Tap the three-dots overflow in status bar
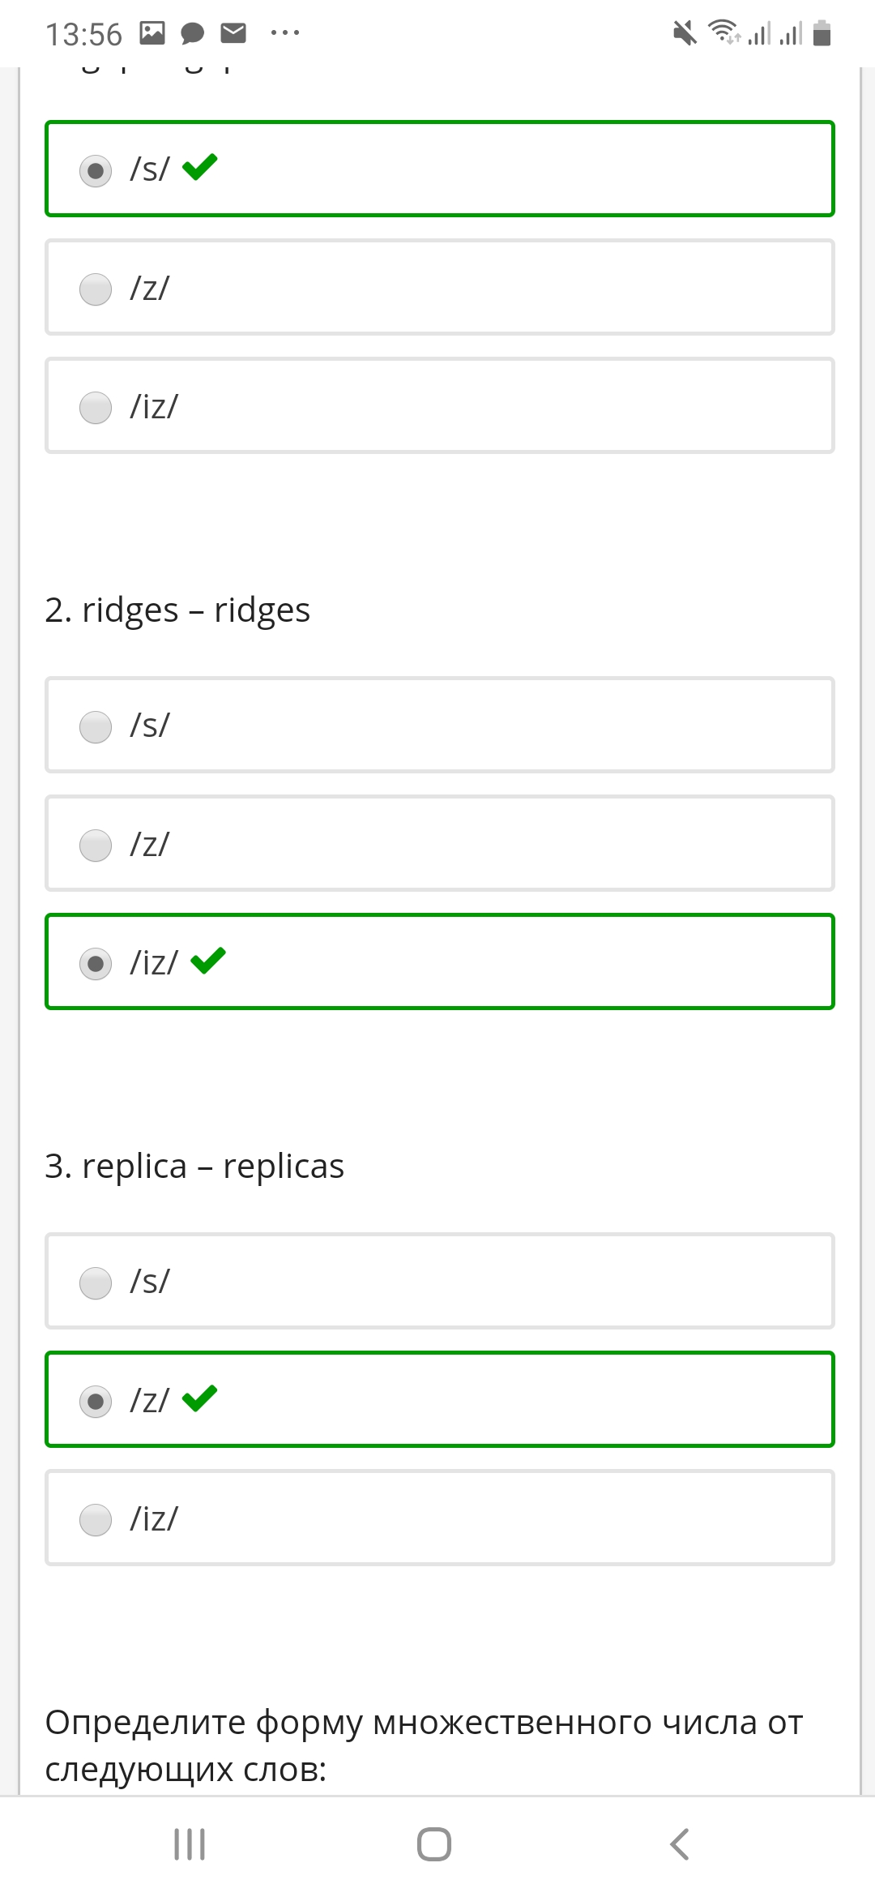This screenshot has height=1897, width=875. pos(285,32)
